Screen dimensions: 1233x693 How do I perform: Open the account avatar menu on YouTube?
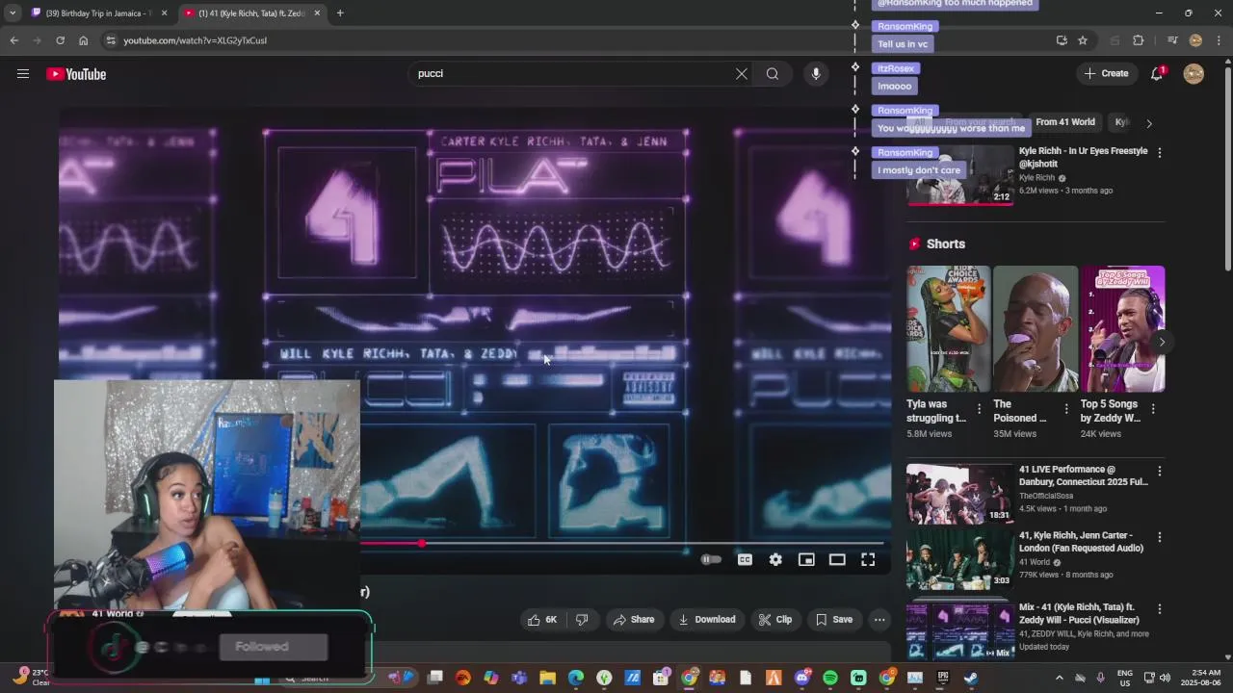coord(1194,74)
